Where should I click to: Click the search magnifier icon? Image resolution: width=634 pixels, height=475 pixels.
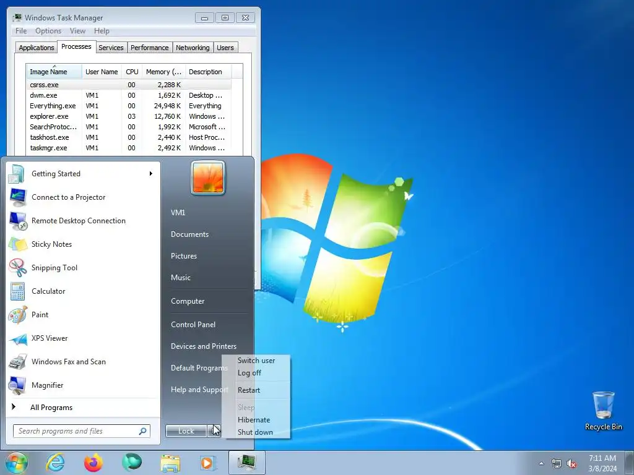(143, 431)
